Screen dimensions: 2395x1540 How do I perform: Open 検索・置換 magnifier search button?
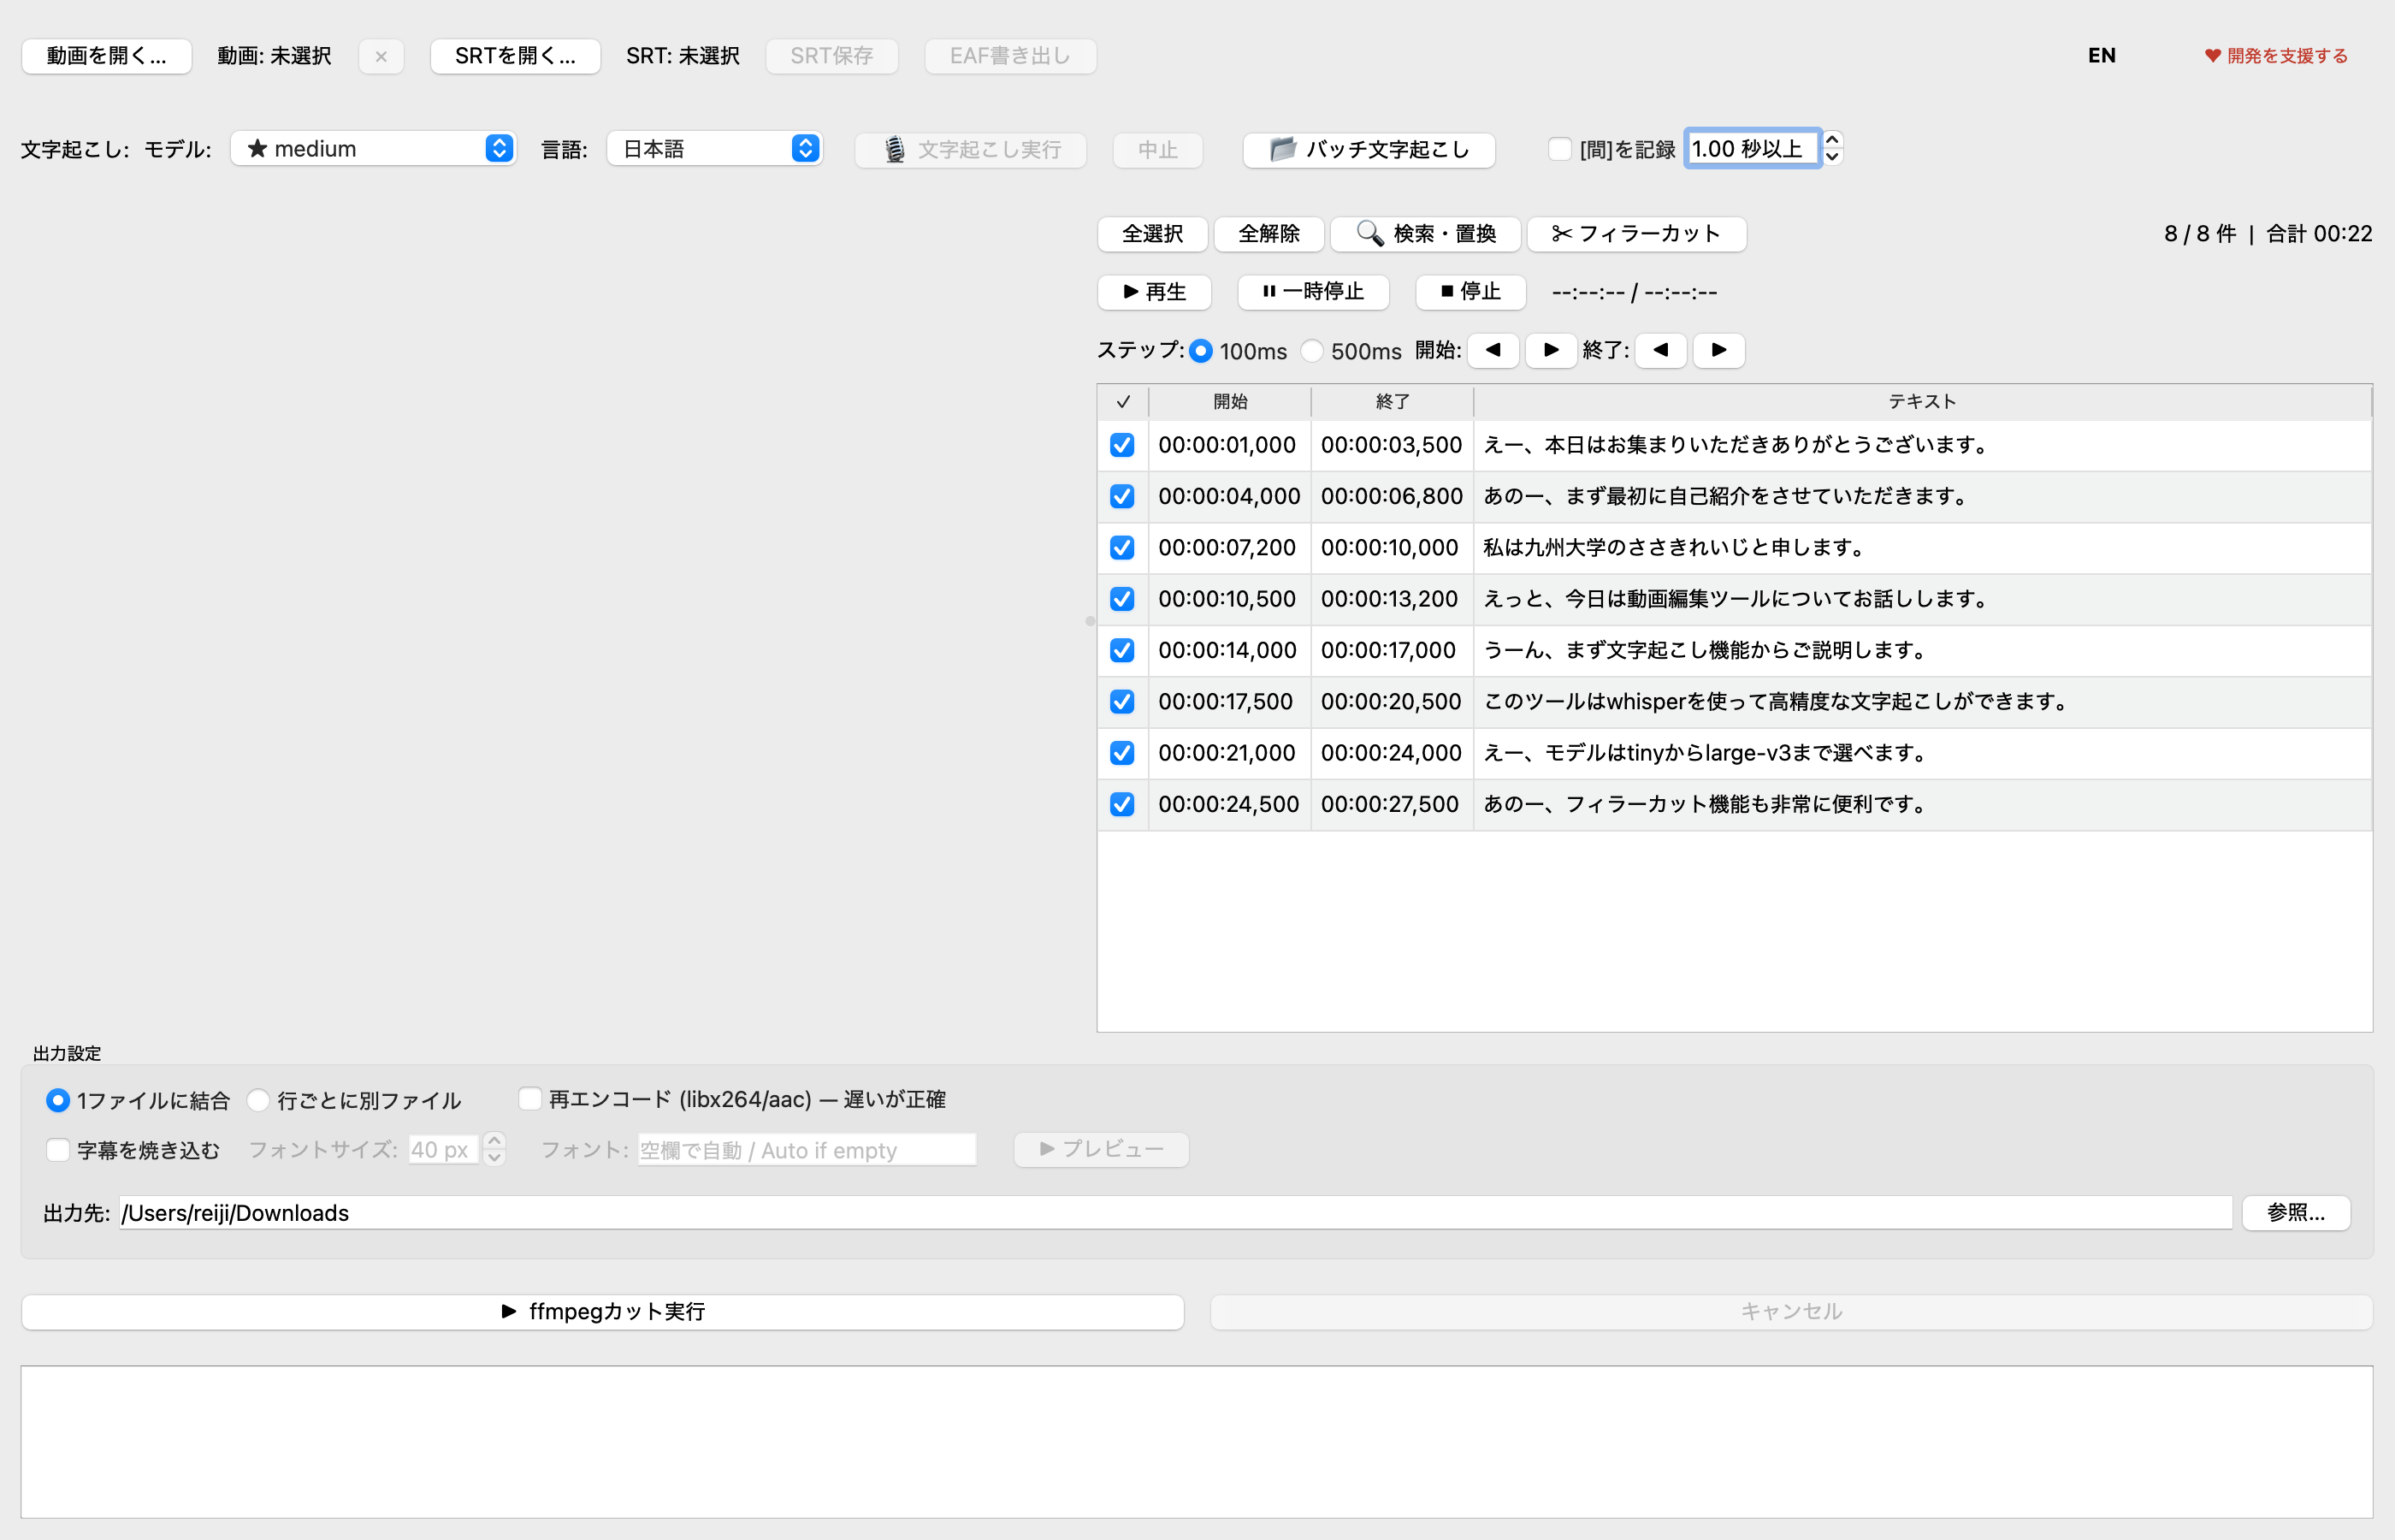coord(1425,234)
